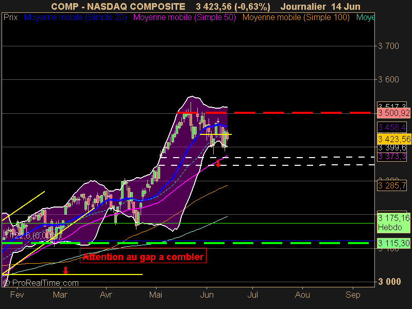The width and height of the screenshot is (412, 309).
Task: Click the title quote 3 423,56 (-0,63%)
Action: coord(233,7)
